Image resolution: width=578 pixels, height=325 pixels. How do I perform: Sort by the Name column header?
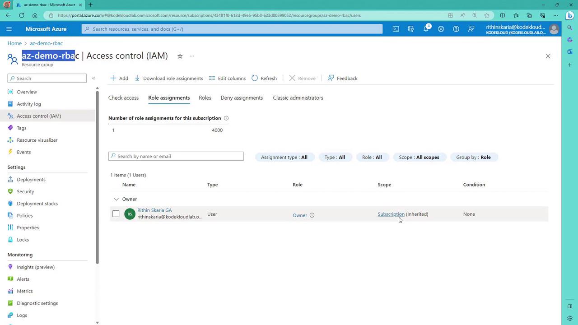tap(129, 185)
